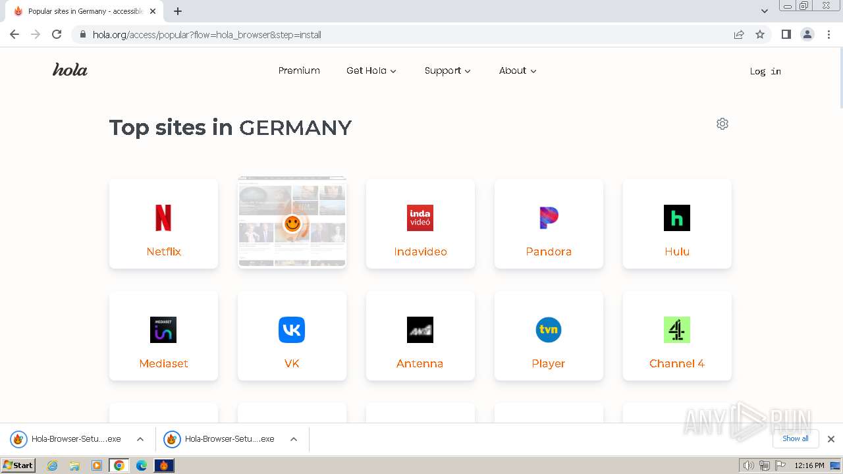The width and height of the screenshot is (843, 474).
Task: Open the Pandora site icon
Action: tap(549, 218)
